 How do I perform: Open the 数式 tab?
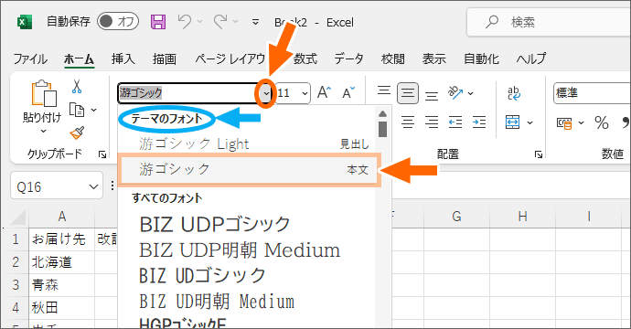[305, 58]
